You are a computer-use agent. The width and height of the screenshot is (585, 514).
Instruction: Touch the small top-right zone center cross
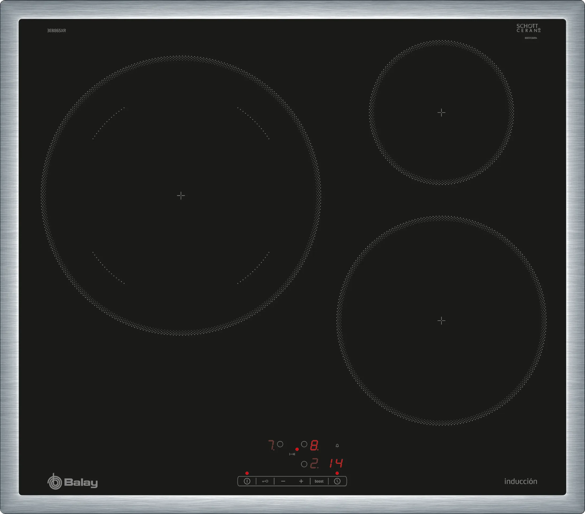point(441,113)
